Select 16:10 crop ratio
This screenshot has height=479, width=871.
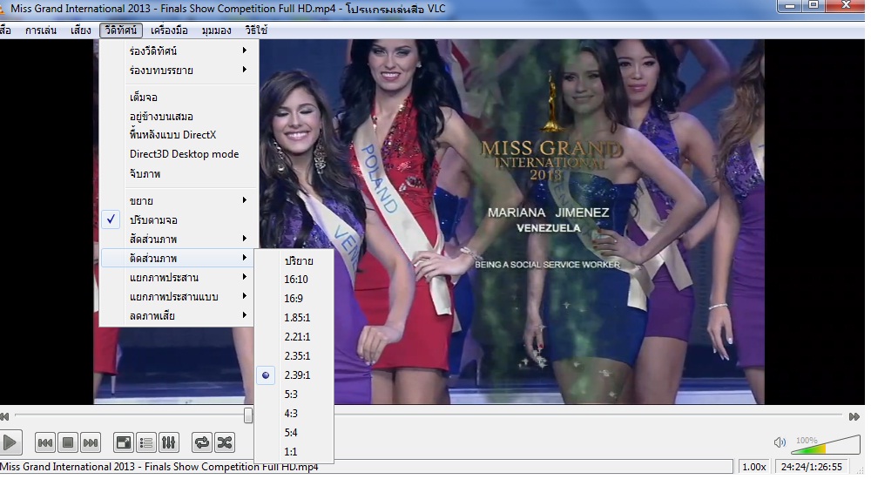click(x=294, y=279)
